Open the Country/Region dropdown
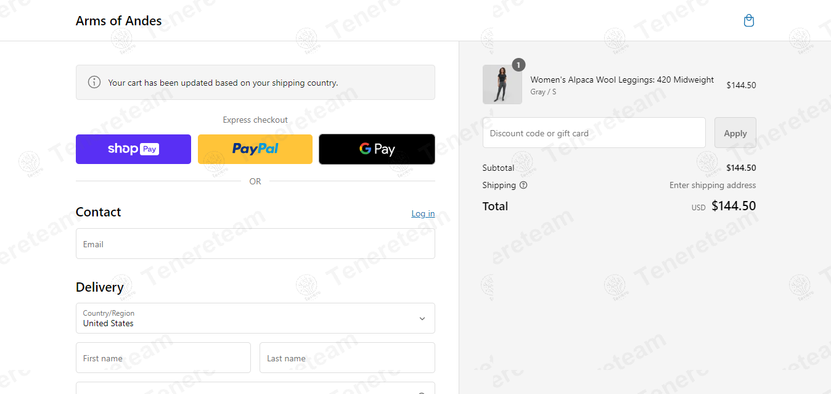The width and height of the screenshot is (831, 394). point(247,318)
